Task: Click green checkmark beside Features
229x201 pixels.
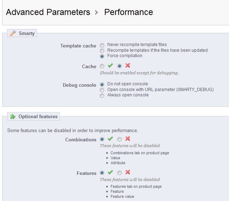Action: 110,172
